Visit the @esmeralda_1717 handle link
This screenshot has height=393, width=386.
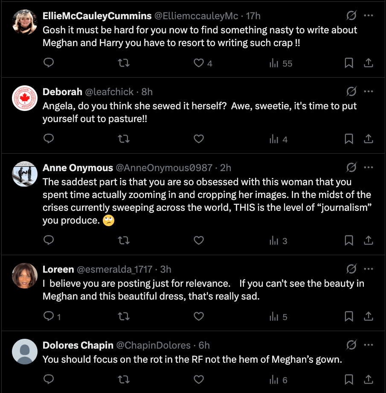pyautogui.click(x=114, y=269)
